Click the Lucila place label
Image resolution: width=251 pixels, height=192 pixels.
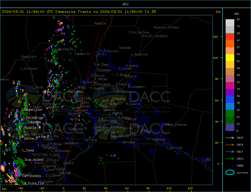tap(31, 128)
